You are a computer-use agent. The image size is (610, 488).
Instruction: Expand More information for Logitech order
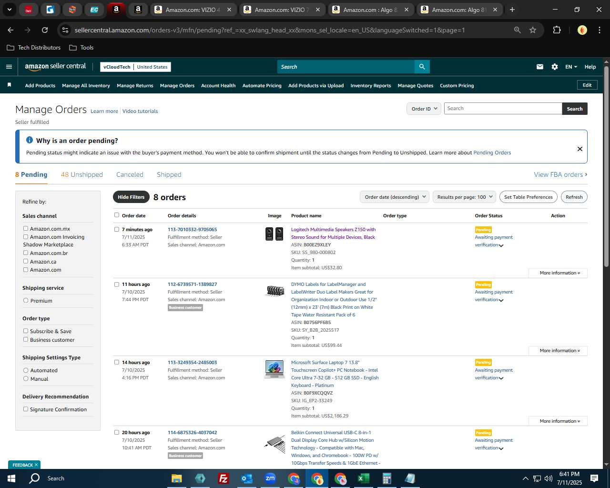pyautogui.click(x=558, y=273)
